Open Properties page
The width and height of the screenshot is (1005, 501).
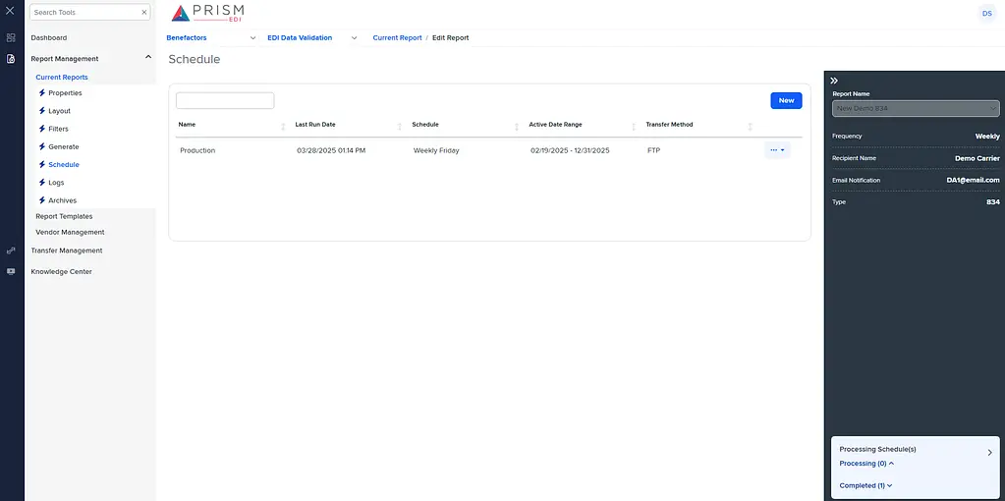coord(65,93)
